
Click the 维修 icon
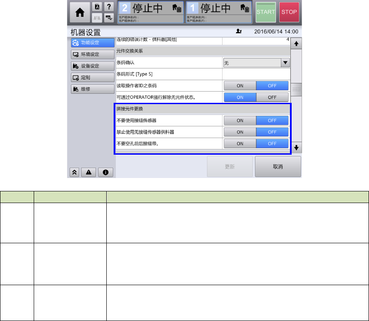[x=76, y=89]
